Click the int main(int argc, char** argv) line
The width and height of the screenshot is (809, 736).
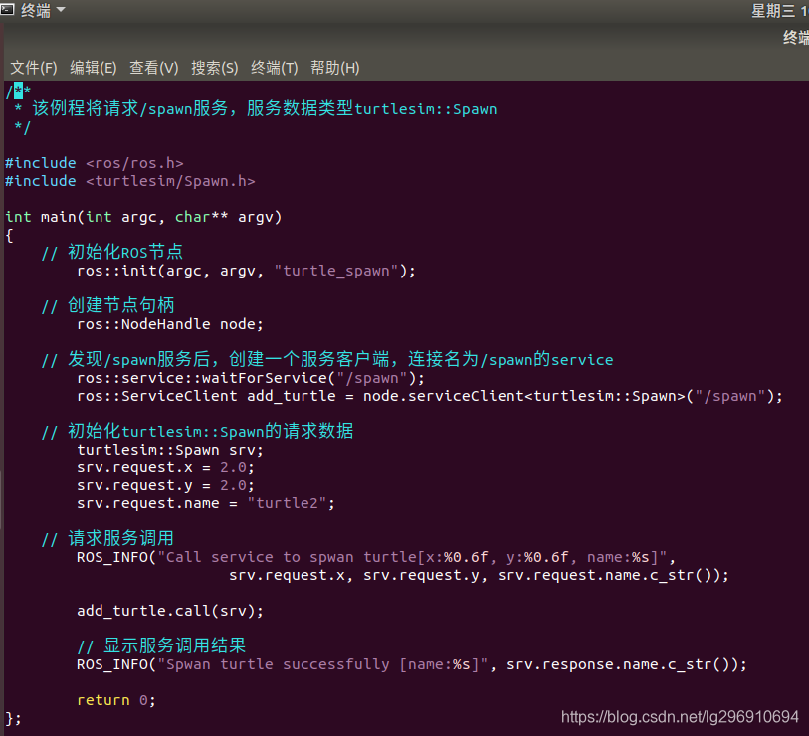coord(143,217)
